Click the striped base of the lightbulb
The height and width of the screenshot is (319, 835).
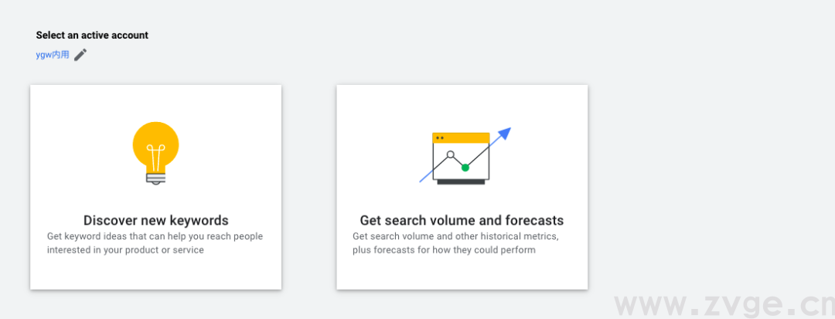coord(155,178)
